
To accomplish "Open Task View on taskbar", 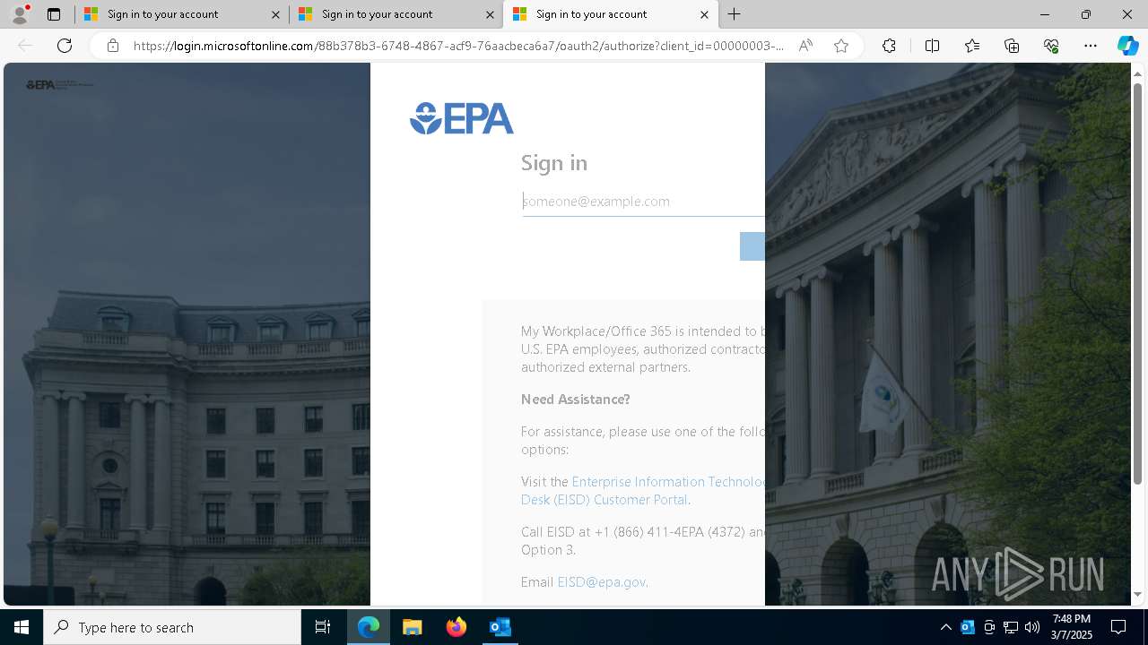I will pos(323,627).
